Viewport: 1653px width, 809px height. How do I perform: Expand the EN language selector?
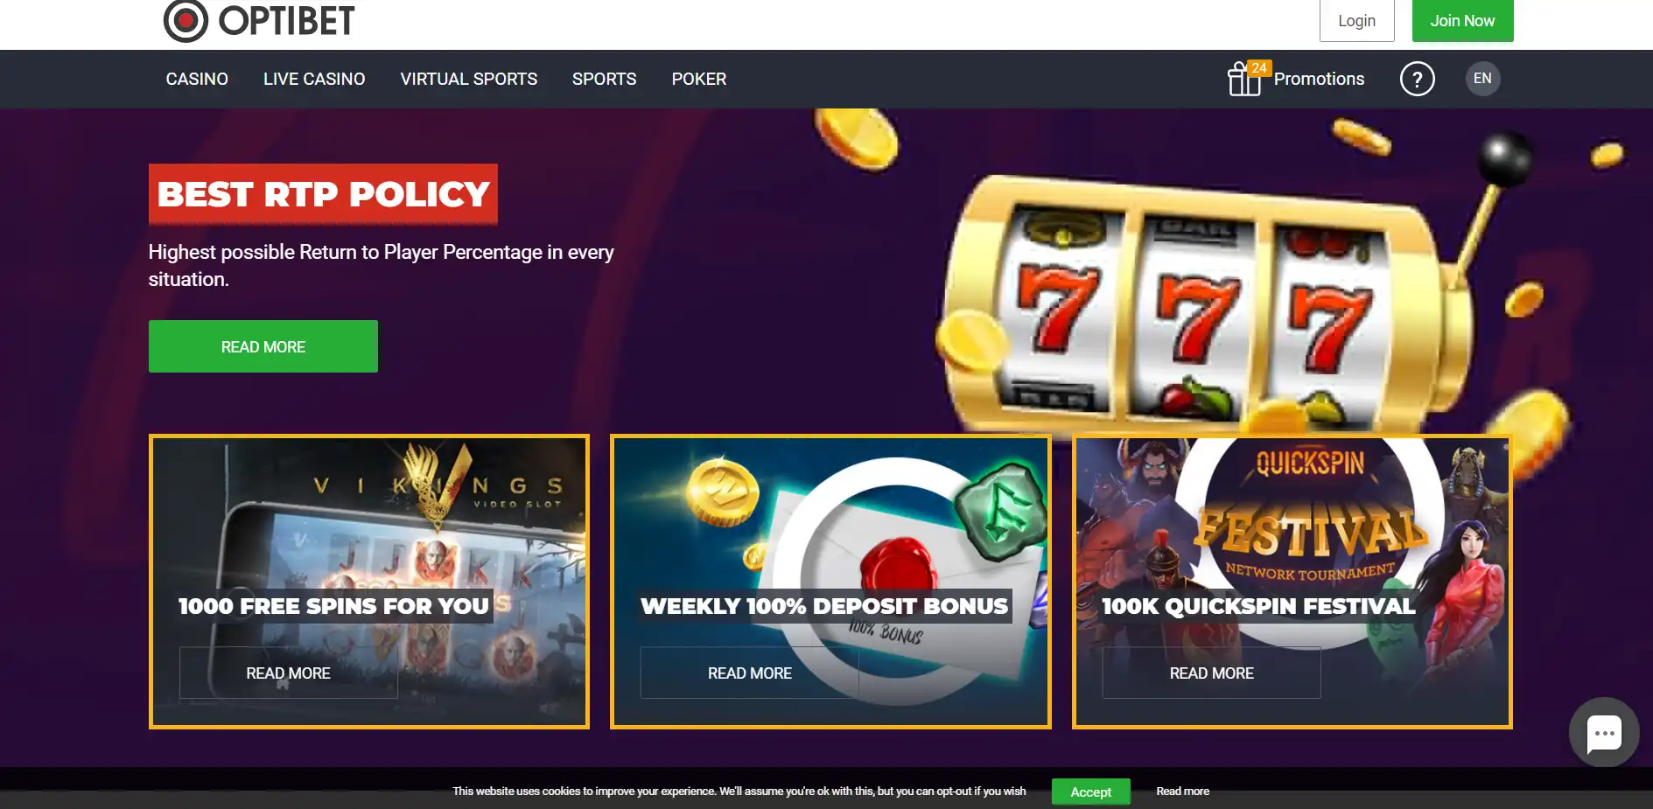pos(1482,79)
